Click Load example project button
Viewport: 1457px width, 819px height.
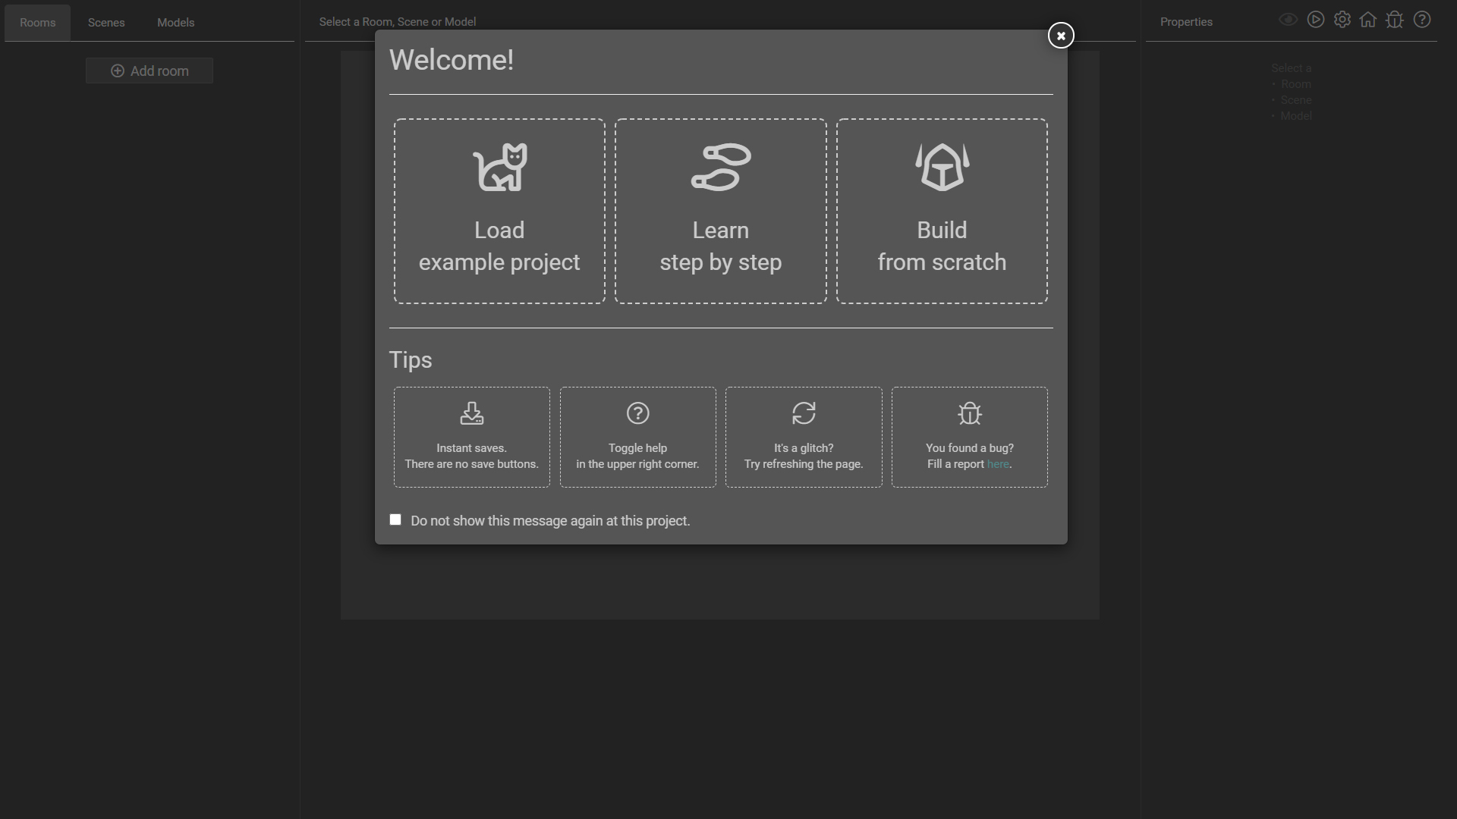499,211
